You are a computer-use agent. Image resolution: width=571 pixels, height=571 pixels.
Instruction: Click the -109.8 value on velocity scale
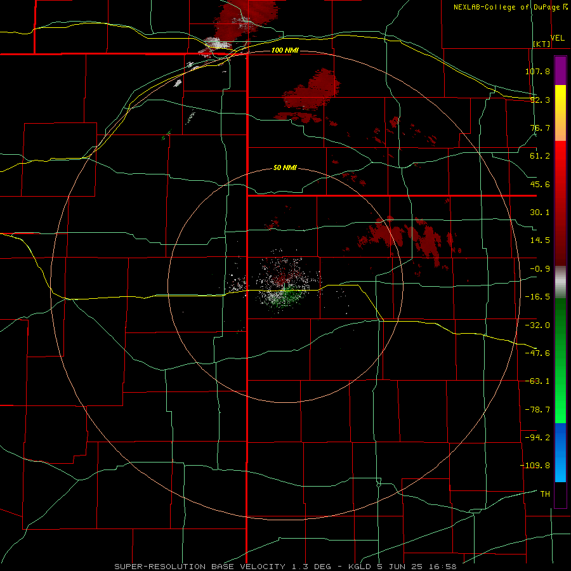[x=535, y=466]
